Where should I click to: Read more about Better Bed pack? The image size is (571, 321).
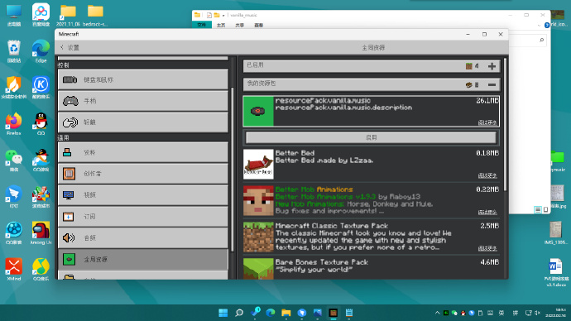(487, 175)
